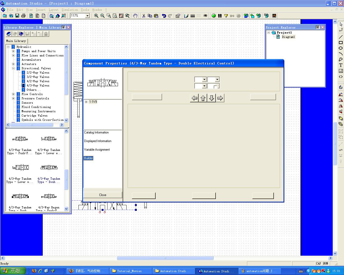
Task: Select 4/3-Way Valves in library tree
Action: coord(38,85)
